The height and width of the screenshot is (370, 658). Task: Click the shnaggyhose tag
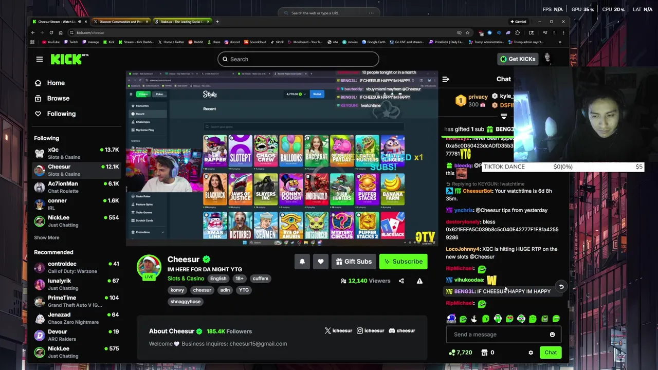[186, 302]
